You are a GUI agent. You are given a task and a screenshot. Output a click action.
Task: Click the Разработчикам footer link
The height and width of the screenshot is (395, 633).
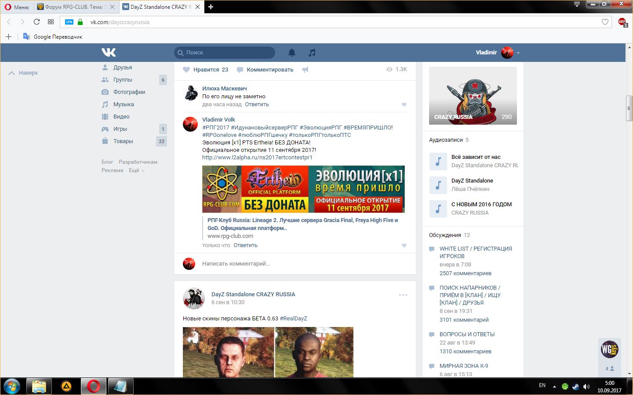click(x=138, y=162)
